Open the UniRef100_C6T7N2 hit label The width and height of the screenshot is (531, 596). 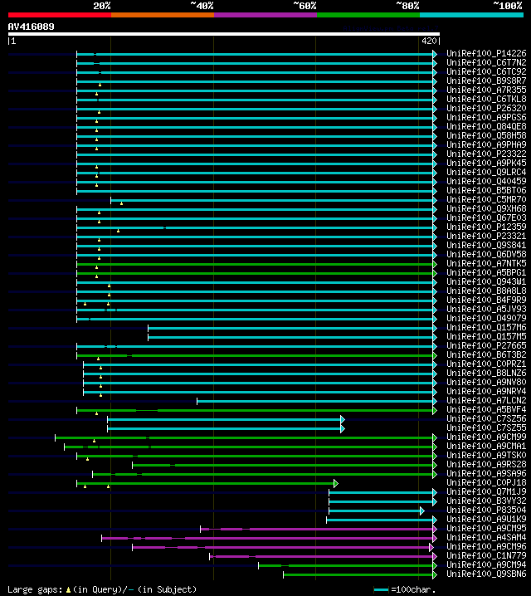pos(486,62)
